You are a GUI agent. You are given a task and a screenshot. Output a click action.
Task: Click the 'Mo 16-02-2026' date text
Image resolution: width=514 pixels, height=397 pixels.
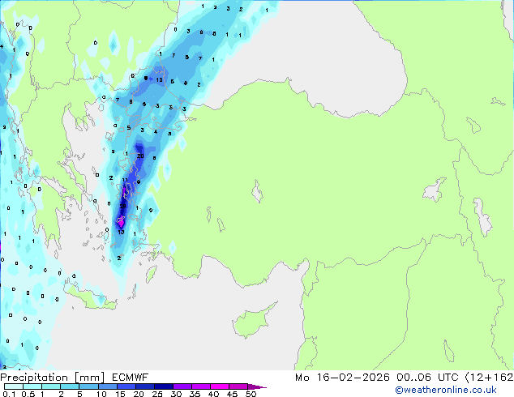tap(342, 378)
